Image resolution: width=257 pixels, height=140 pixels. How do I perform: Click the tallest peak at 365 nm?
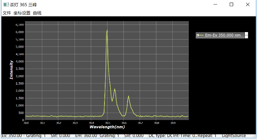tap(107, 31)
